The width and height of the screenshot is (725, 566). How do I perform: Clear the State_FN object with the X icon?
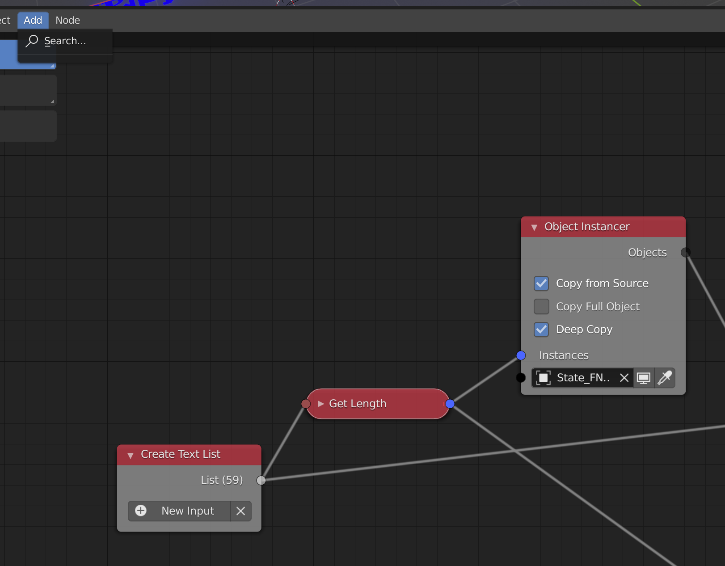624,378
